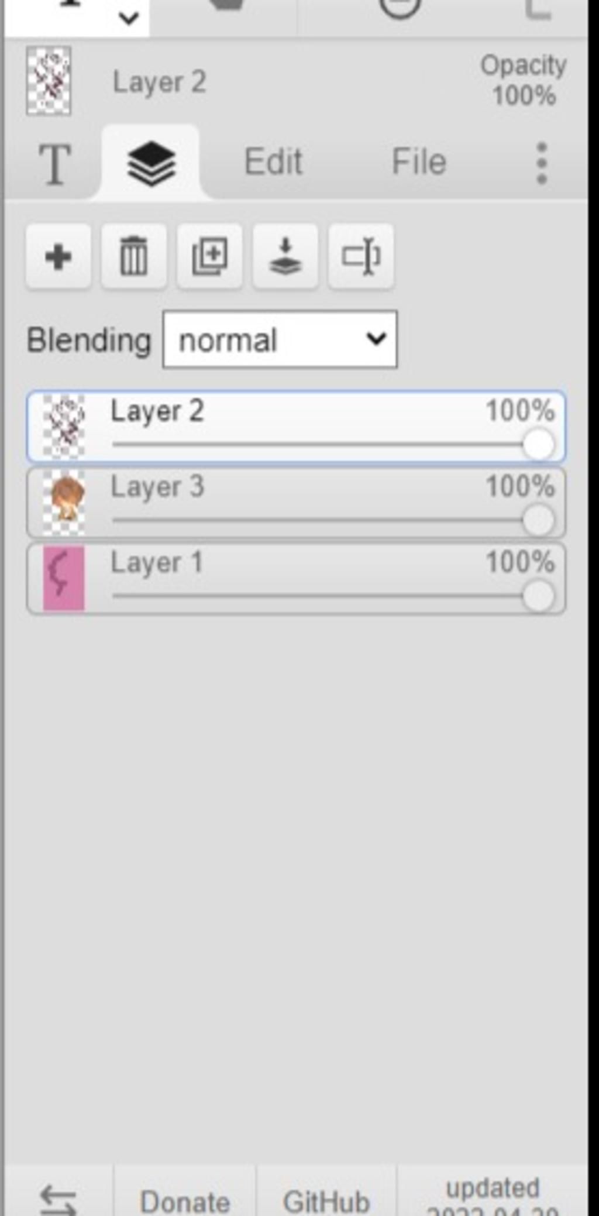Open the Blending mode dropdown
Image resolution: width=599 pixels, height=1216 pixels.
pyautogui.click(x=280, y=340)
